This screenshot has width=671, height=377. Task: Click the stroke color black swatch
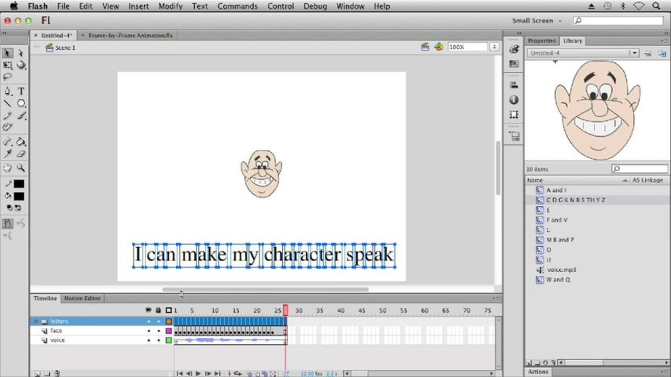coord(19,184)
